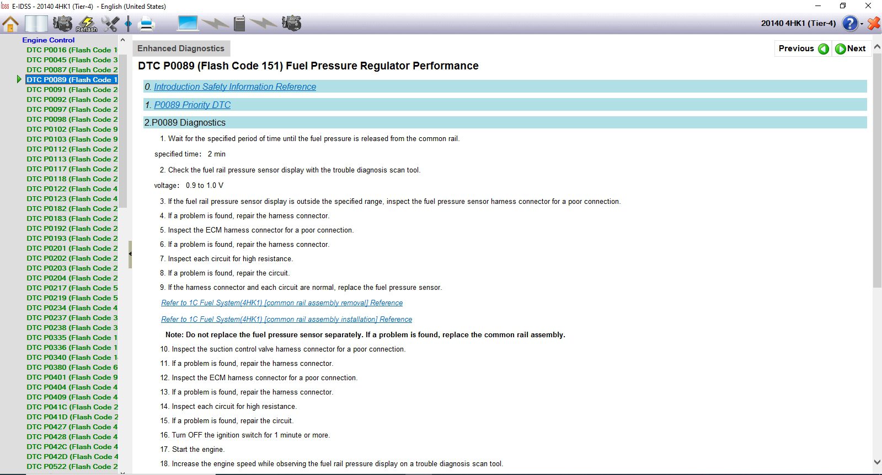Open the blue Help question mark
This screenshot has height=475, width=882.
[x=850, y=24]
